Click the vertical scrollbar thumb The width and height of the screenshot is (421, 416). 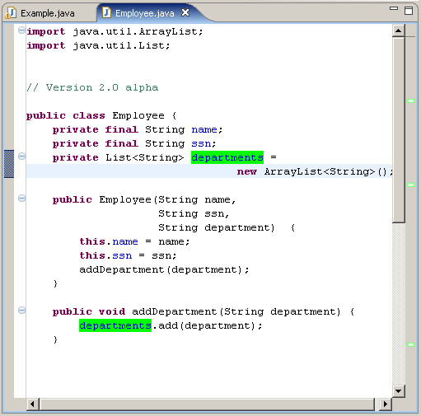coord(399,129)
